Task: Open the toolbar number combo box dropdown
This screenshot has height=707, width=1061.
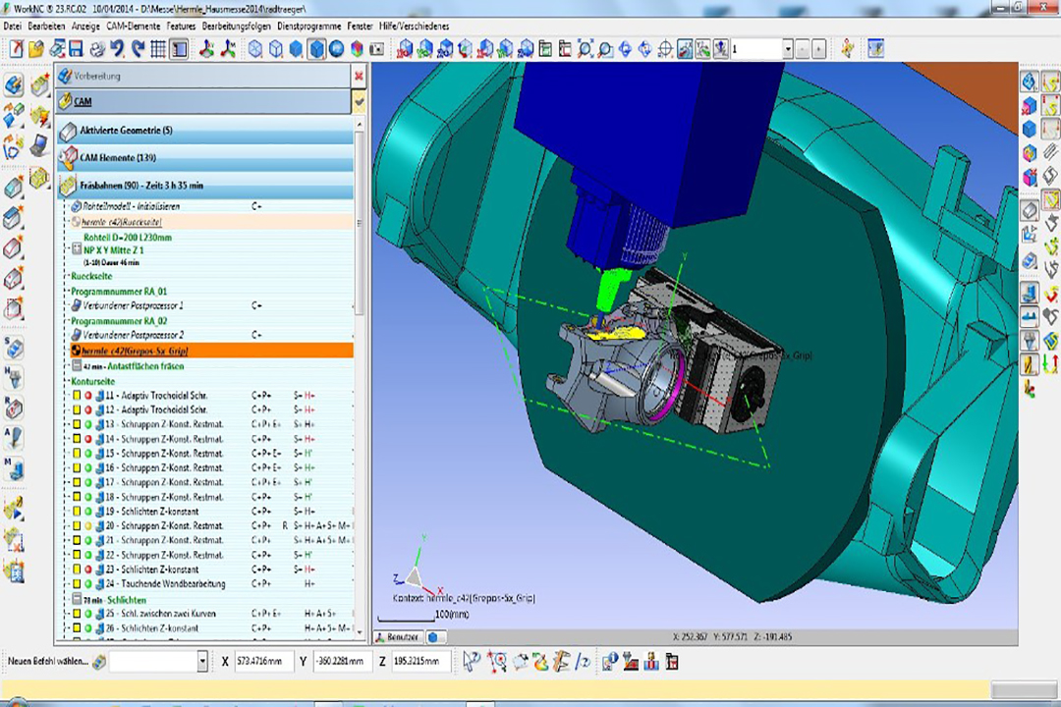Action: (x=788, y=49)
